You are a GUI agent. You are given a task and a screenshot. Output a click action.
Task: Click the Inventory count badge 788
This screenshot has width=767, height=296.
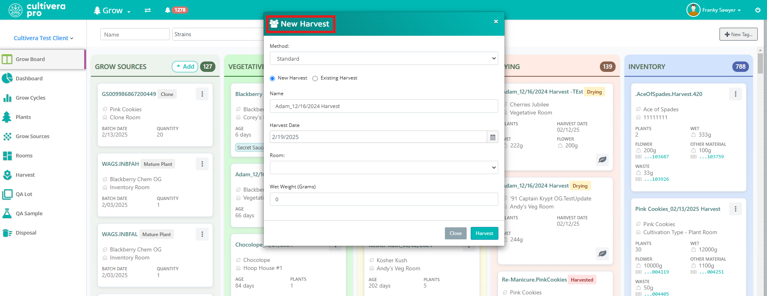point(740,67)
